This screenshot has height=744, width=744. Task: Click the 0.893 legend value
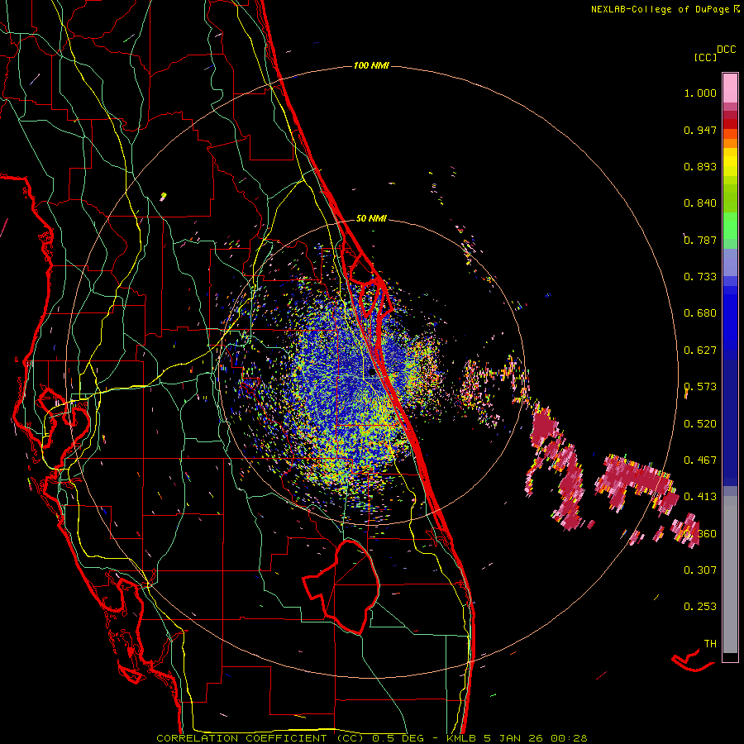700,166
